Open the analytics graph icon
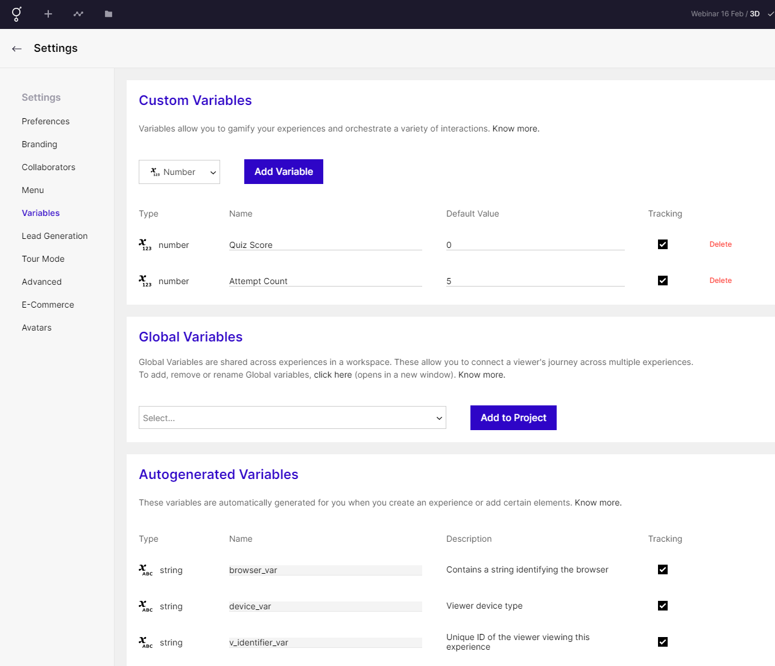This screenshot has width=775, height=666. pos(78,14)
